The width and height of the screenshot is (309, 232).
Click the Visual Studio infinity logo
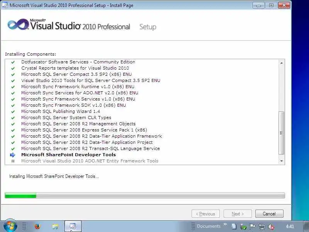tap(18, 25)
